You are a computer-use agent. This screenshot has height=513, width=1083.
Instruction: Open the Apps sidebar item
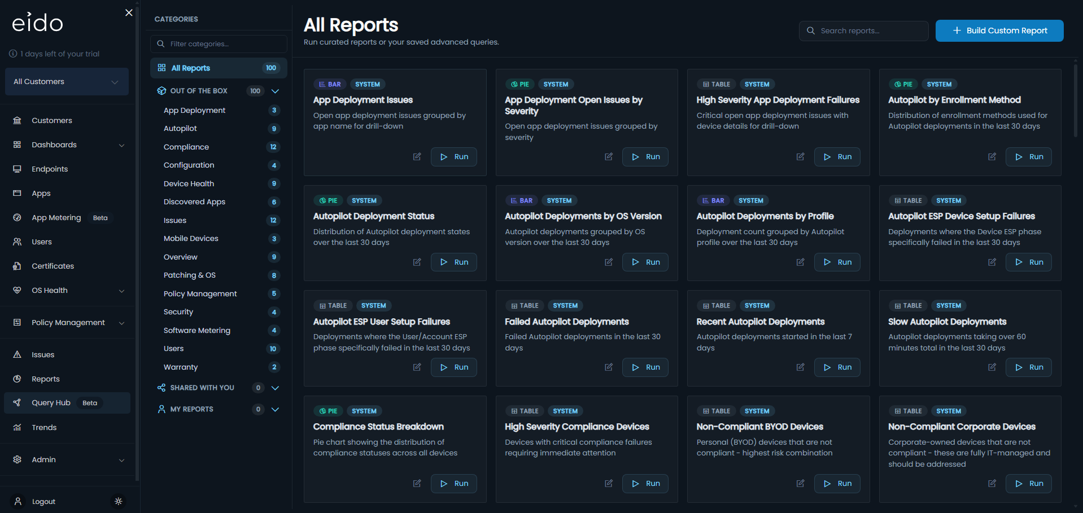[x=67, y=193]
